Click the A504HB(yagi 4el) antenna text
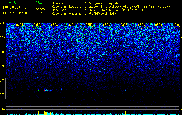Viewport: 182px width, 115px height. click(102, 14)
